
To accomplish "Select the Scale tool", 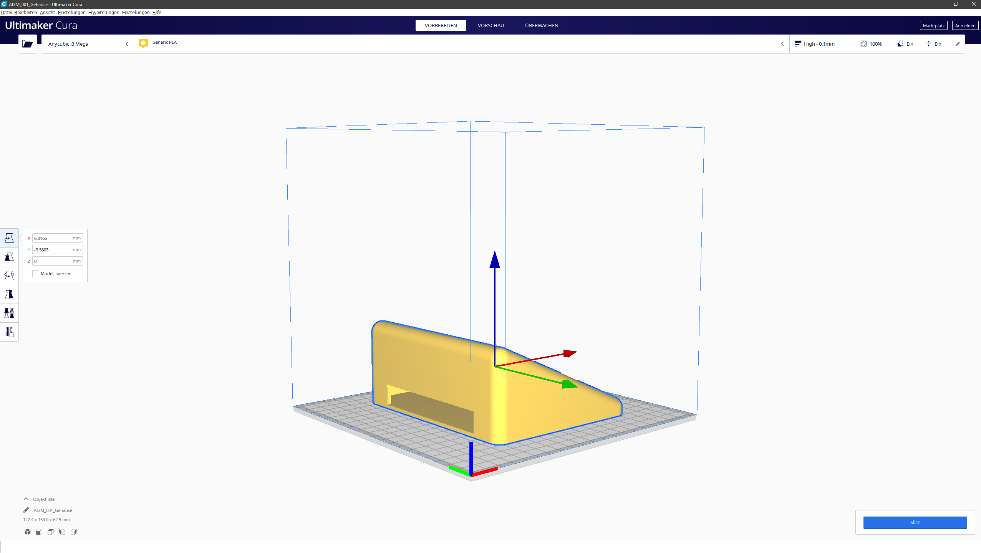I will pos(9,257).
